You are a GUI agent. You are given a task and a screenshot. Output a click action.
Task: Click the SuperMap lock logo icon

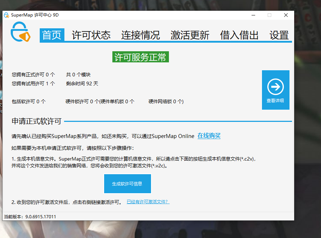tap(20, 32)
